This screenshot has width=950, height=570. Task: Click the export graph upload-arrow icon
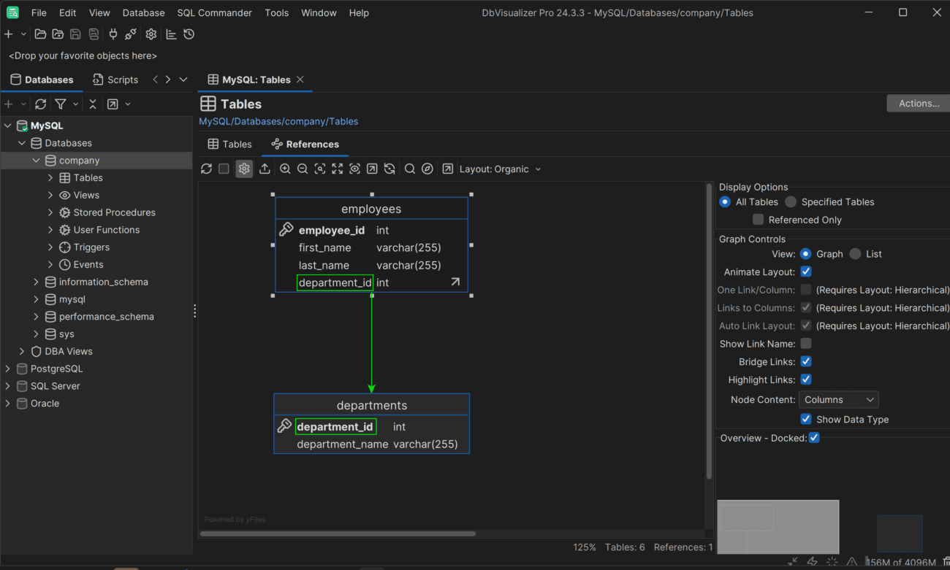(x=265, y=169)
